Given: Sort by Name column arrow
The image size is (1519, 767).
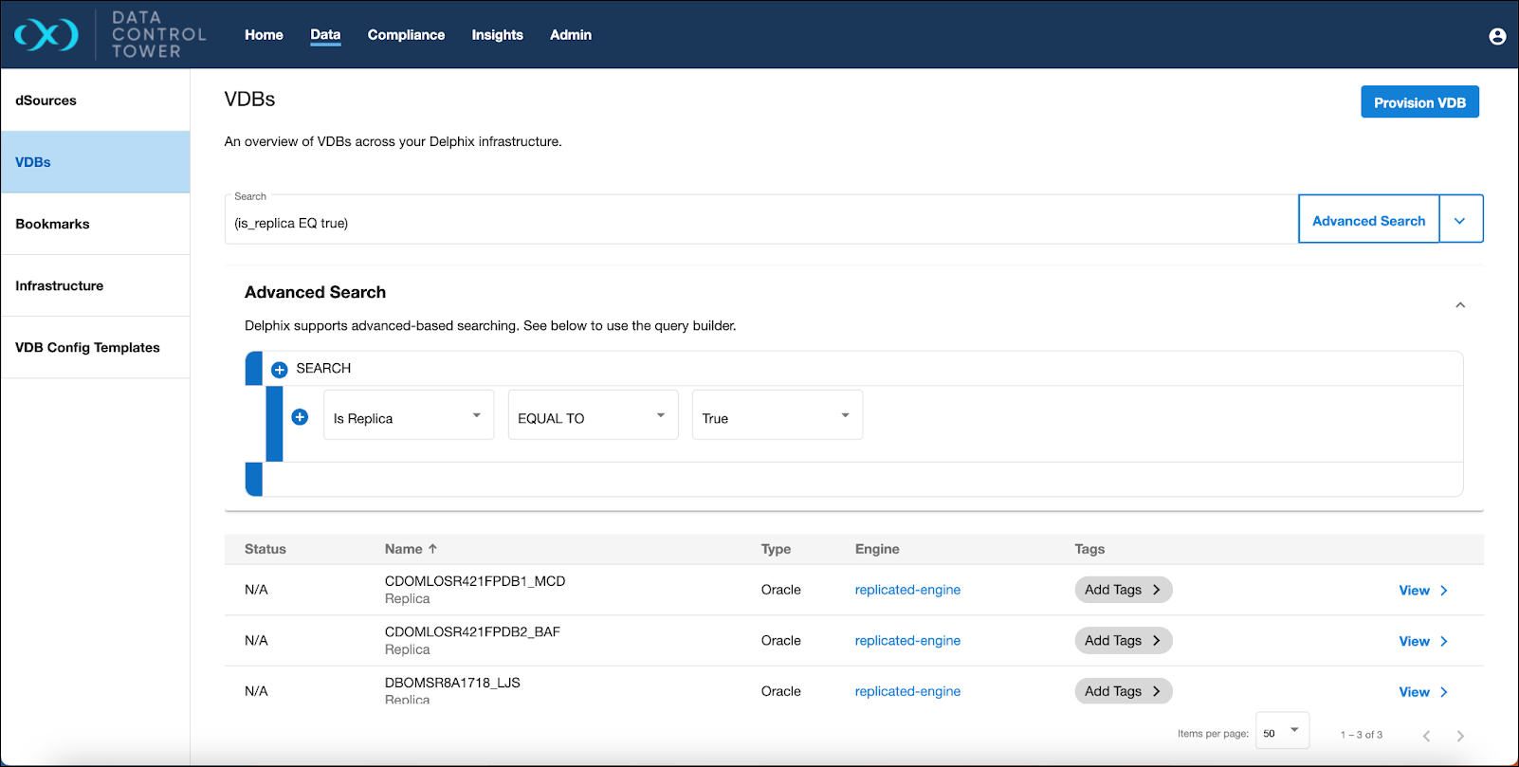Looking at the screenshot, I should coord(433,549).
